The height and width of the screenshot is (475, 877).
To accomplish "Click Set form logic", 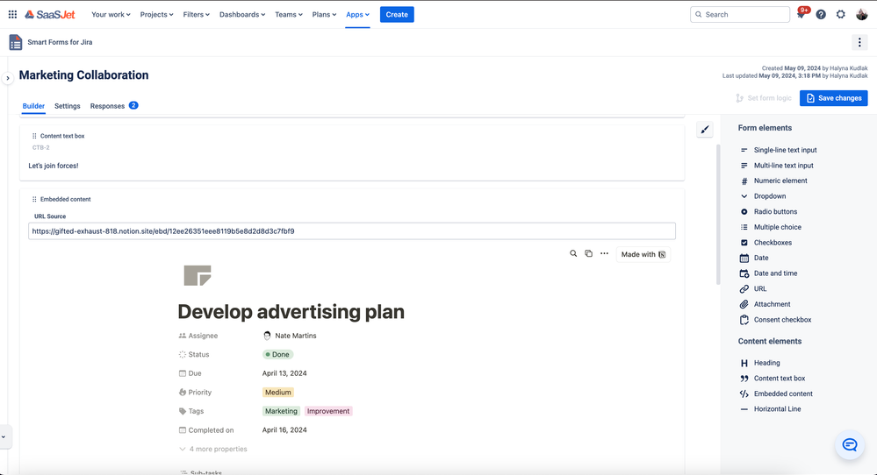I will tap(764, 98).
